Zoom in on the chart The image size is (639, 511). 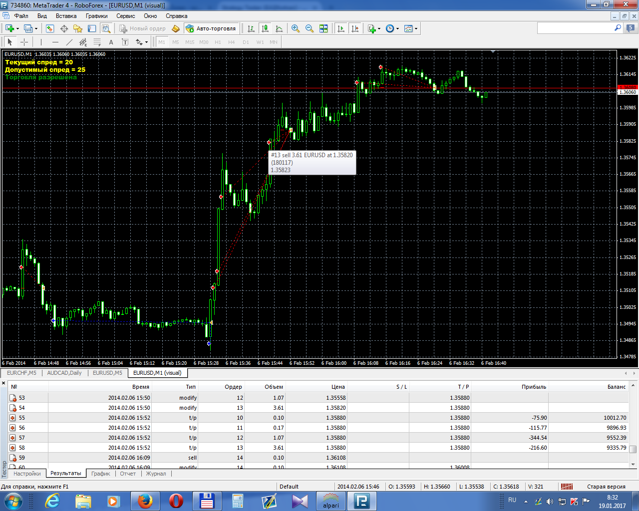[x=296, y=28]
